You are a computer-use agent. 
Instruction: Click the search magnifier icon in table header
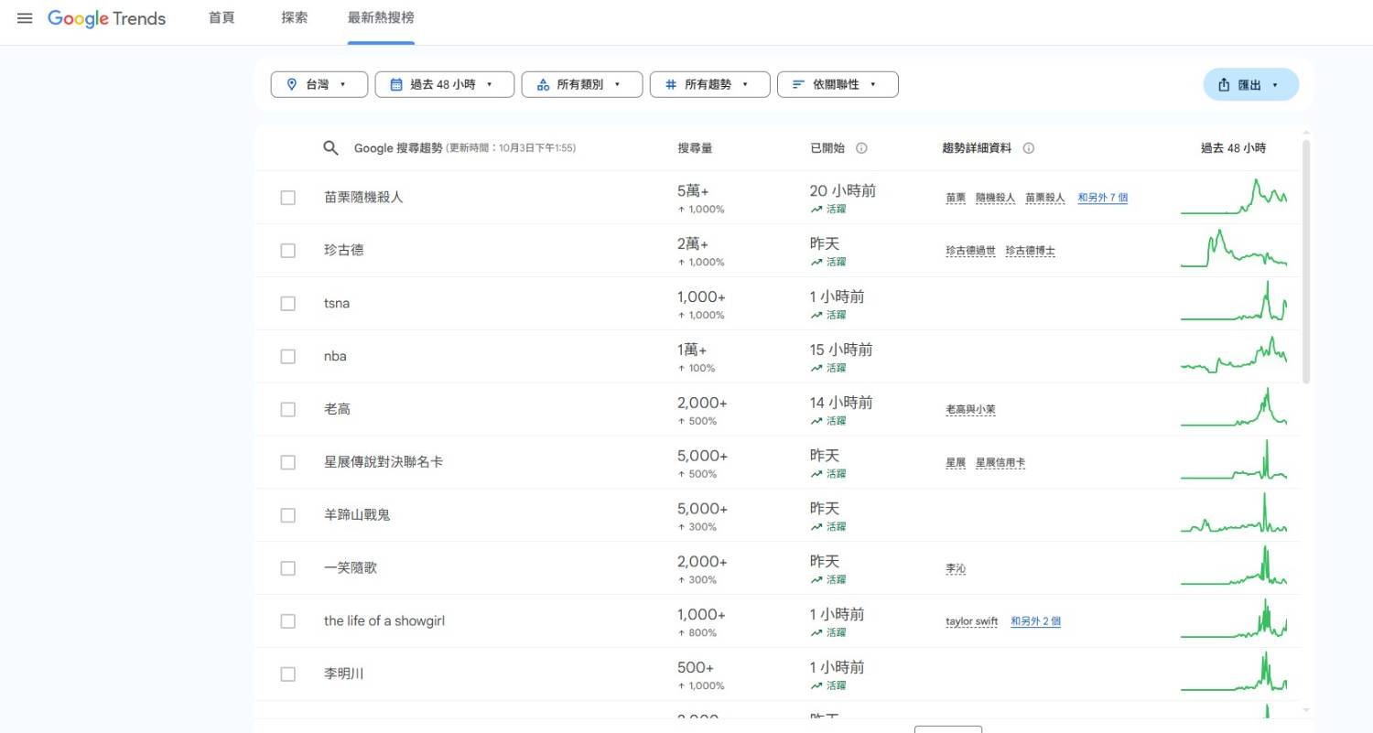click(331, 148)
